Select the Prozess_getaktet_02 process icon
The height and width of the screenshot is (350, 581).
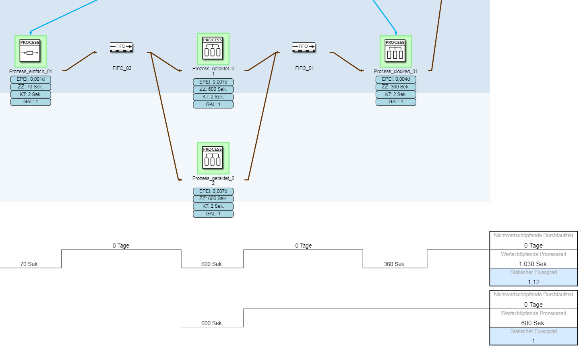213,158
